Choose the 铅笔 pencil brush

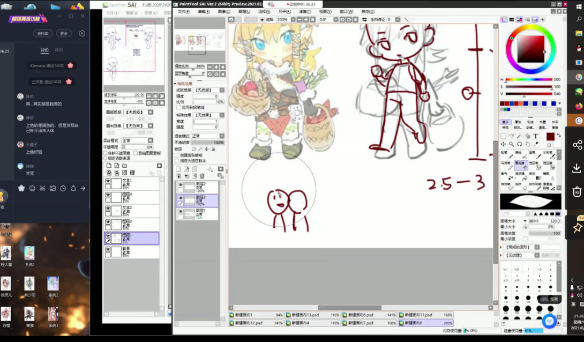506,154
